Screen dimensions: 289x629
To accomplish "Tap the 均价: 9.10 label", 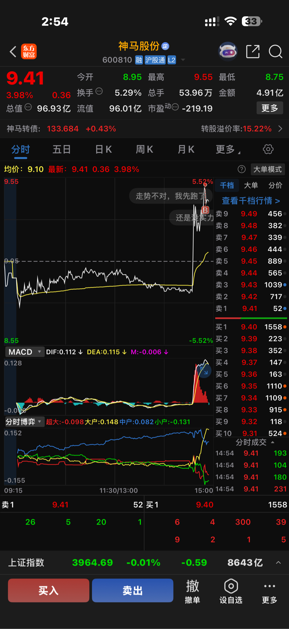I will (x=24, y=169).
